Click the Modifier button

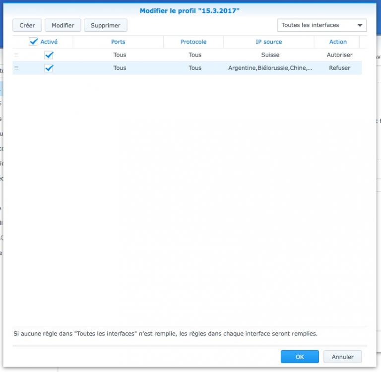(x=63, y=25)
